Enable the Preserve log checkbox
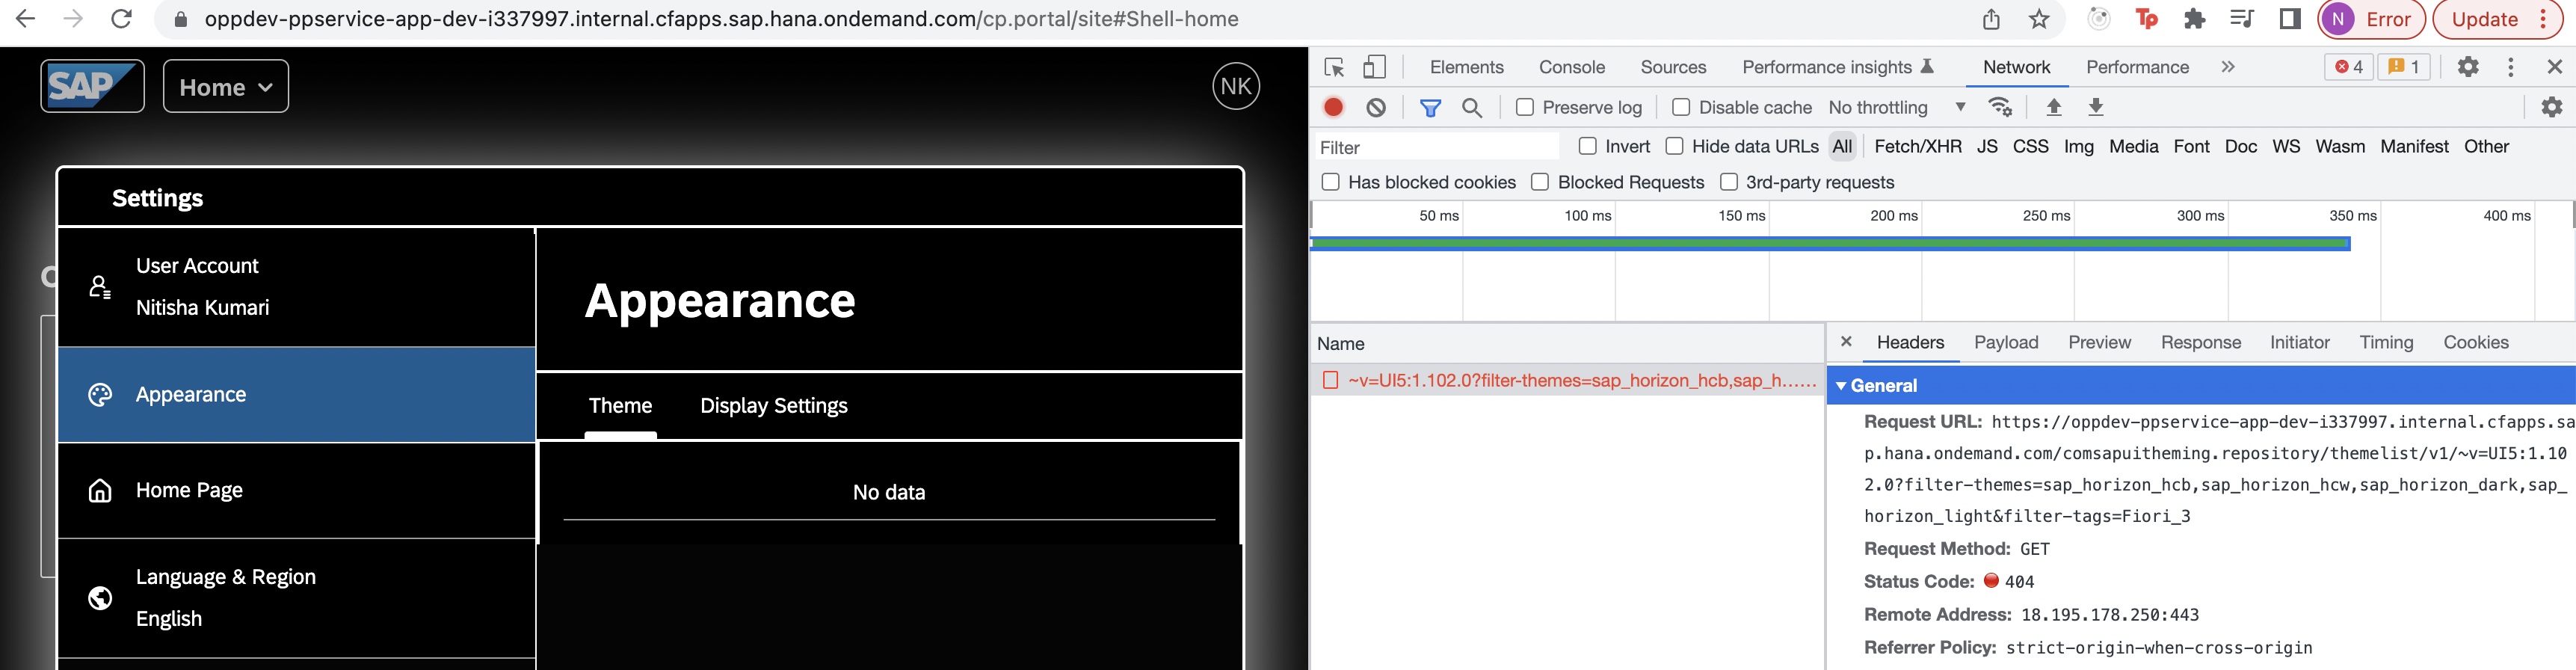 coord(1525,107)
